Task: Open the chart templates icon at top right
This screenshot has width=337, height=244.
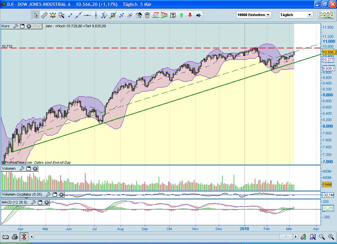Action: click(x=326, y=15)
